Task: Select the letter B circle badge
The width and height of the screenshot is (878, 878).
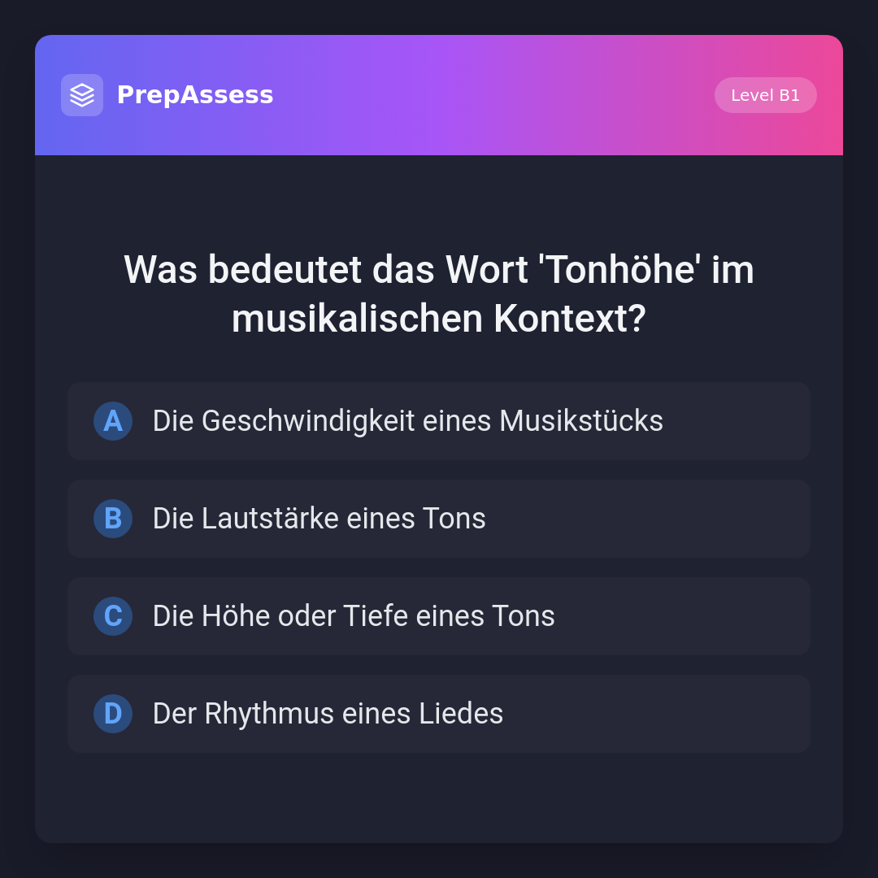Action: [113, 519]
